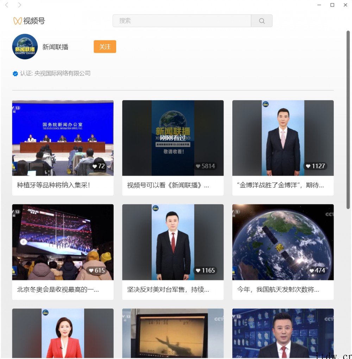This screenshot has height=359, width=352.
Task: Follow the channel with 关注 button
Action: pyautogui.click(x=105, y=46)
